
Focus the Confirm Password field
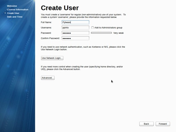[x=76, y=38]
